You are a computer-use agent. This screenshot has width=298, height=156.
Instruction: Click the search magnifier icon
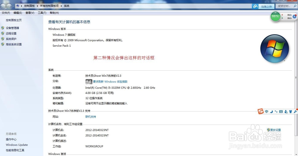click(295, 6)
